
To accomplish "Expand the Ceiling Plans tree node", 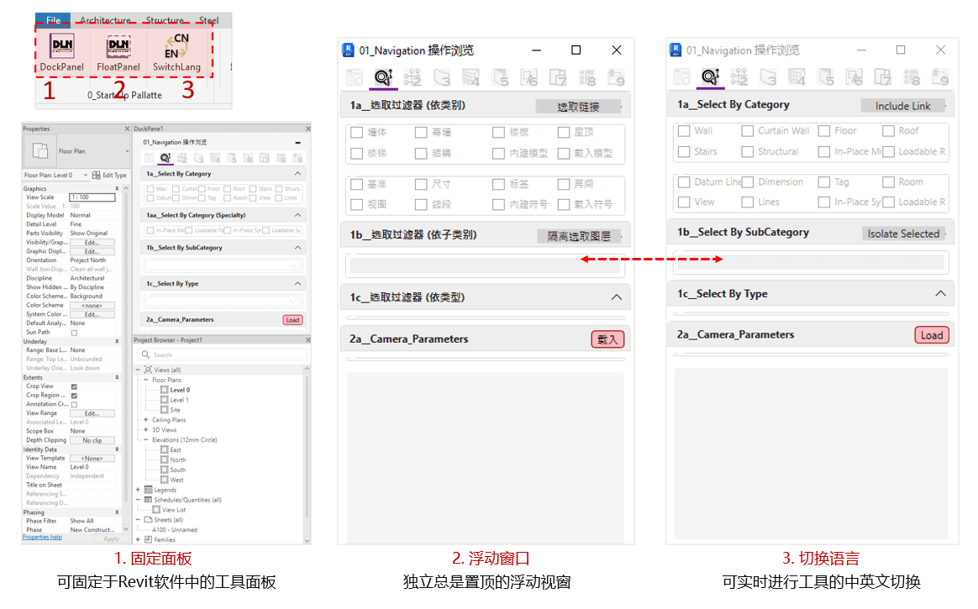I will tap(146, 420).
